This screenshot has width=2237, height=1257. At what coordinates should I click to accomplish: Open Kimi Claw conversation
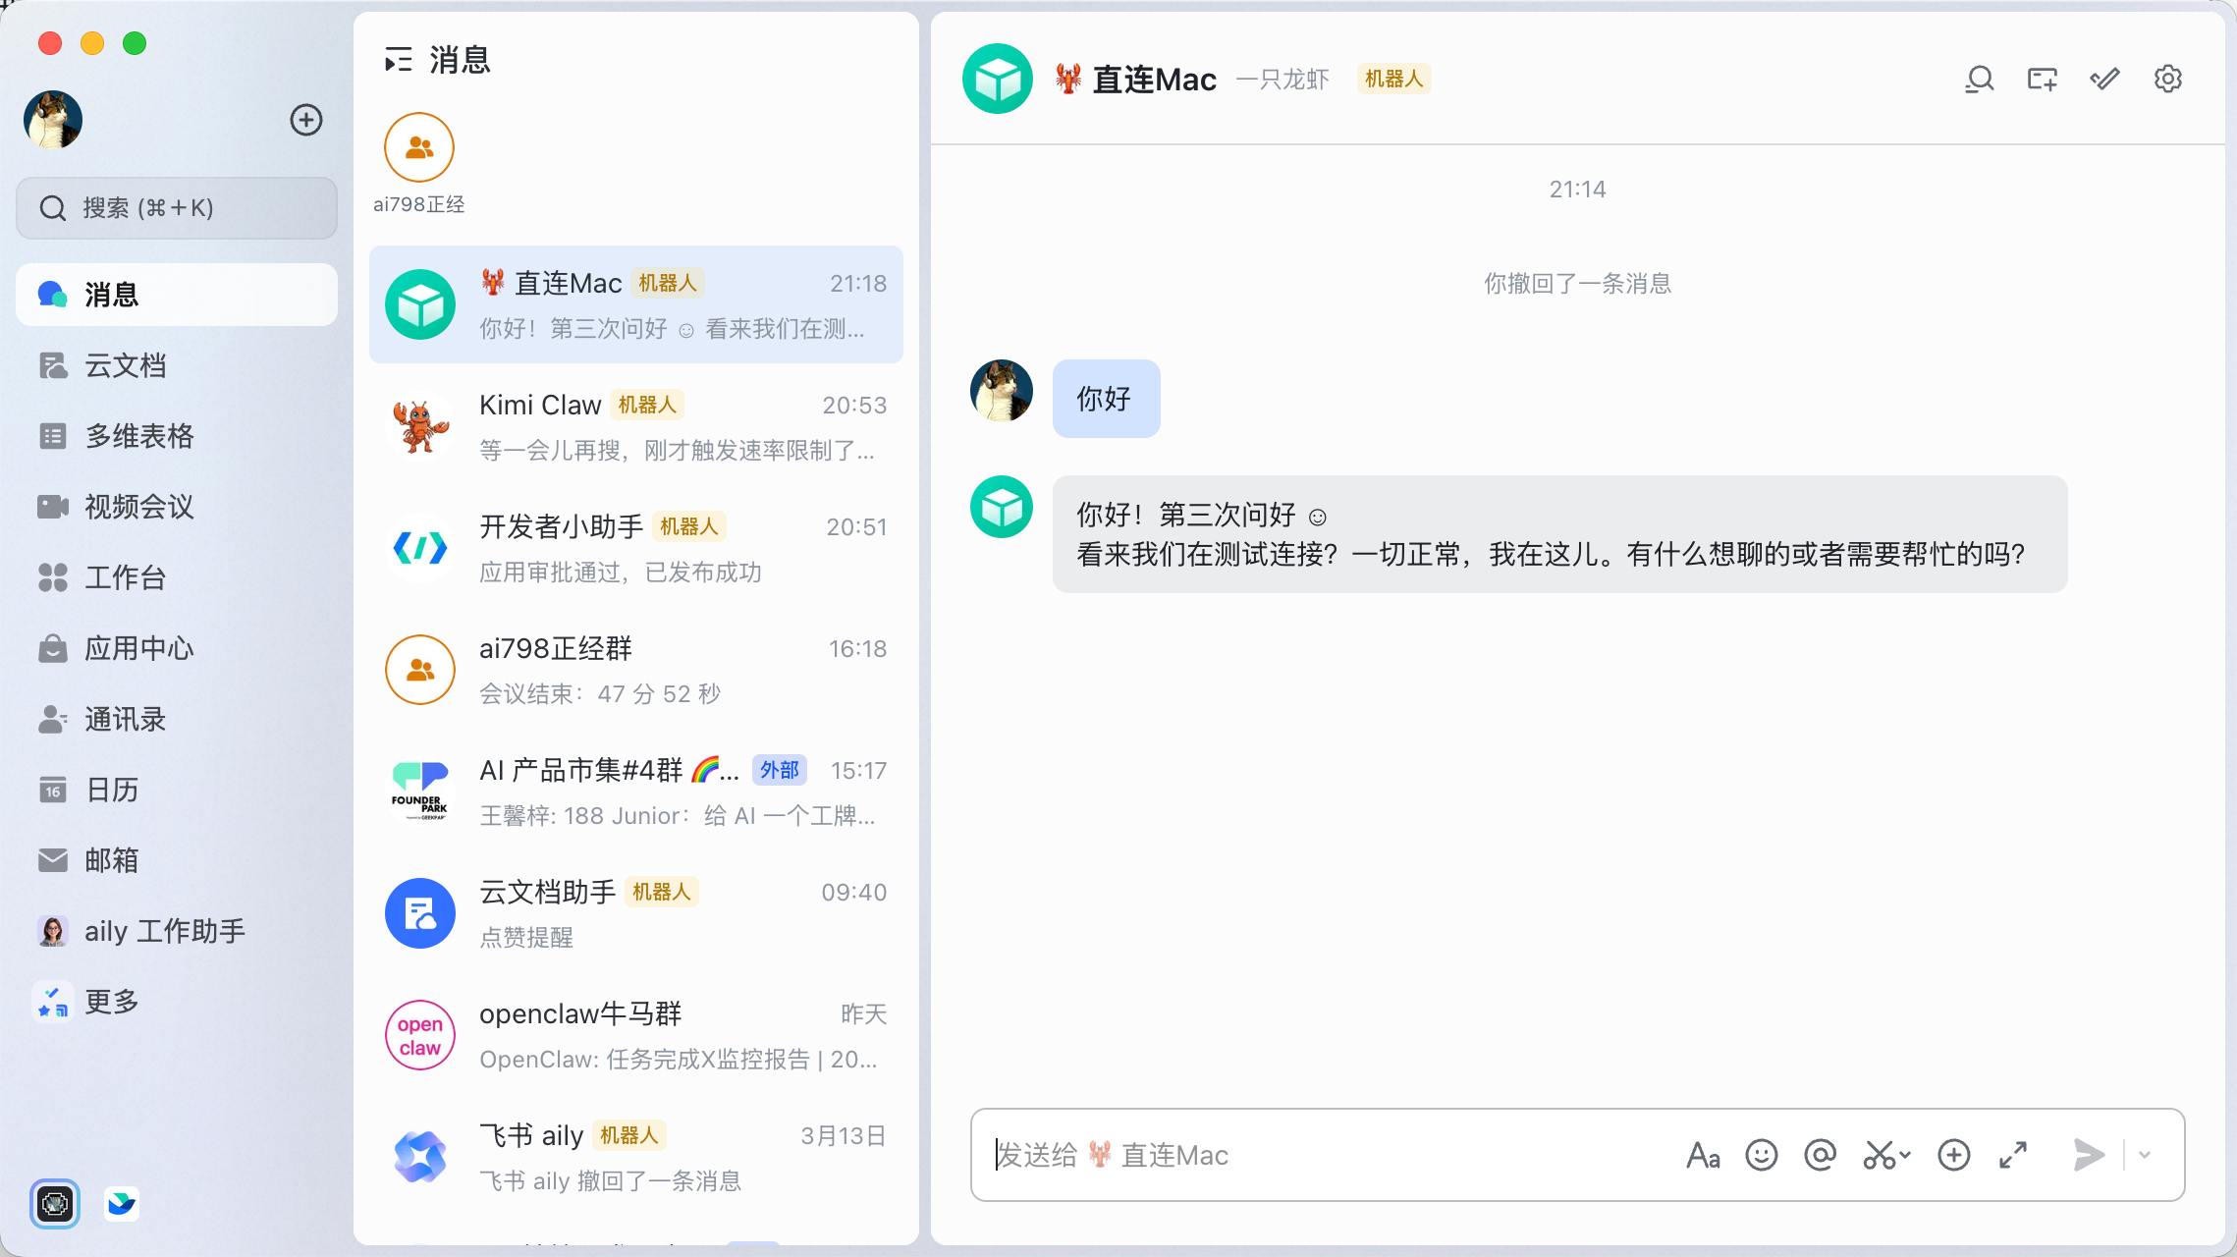pyautogui.click(x=636, y=426)
